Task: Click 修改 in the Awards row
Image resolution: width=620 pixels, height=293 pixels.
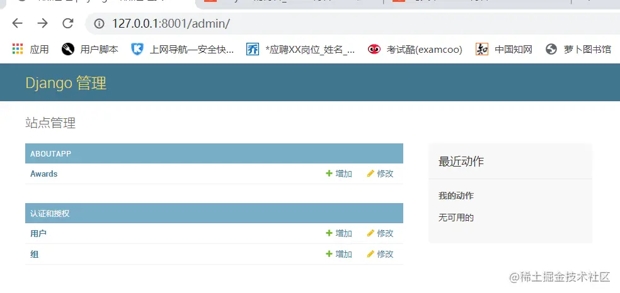Action: point(381,174)
